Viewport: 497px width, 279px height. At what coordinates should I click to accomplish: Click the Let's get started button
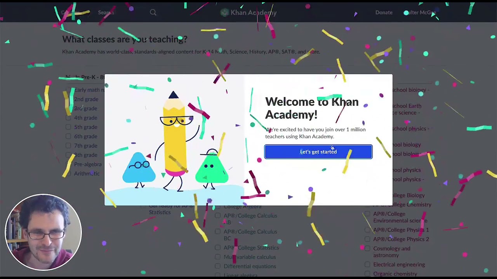[x=318, y=152]
